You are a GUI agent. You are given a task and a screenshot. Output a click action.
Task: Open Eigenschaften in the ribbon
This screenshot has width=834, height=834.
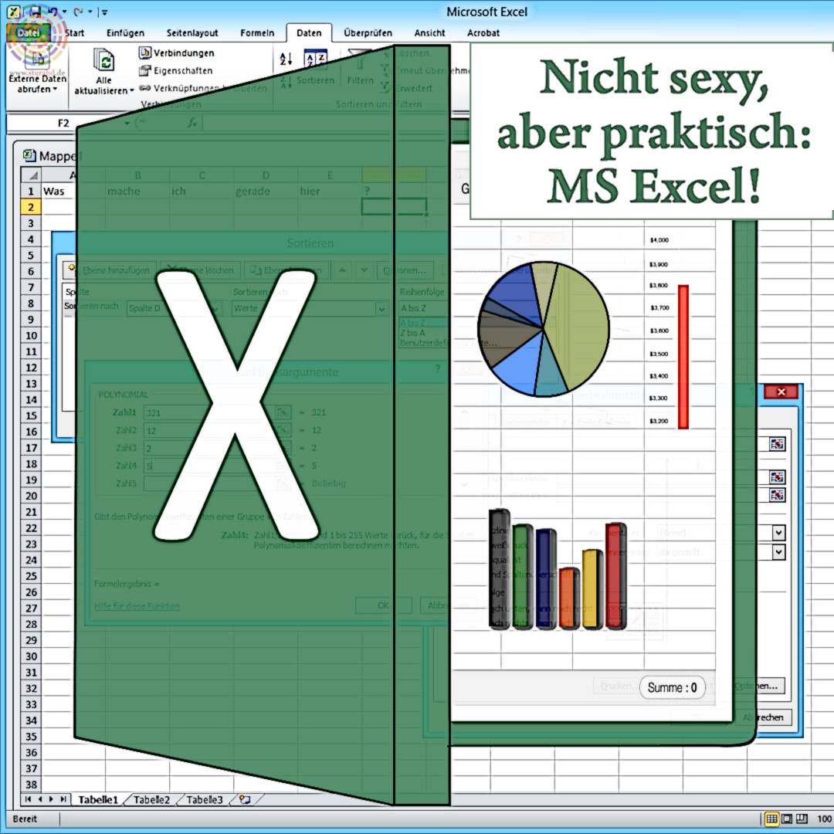coord(175,70)
